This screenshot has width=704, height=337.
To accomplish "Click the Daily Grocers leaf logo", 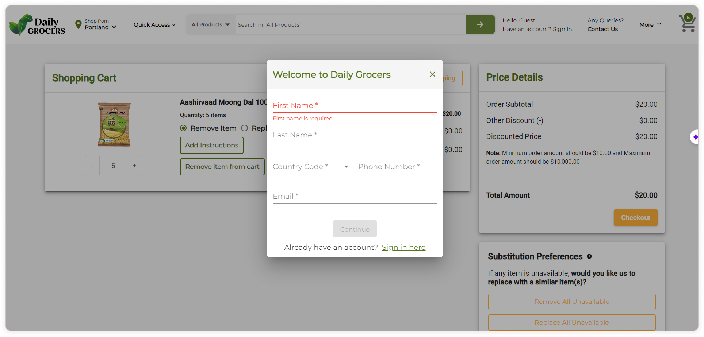I will (x=37, y=25).
